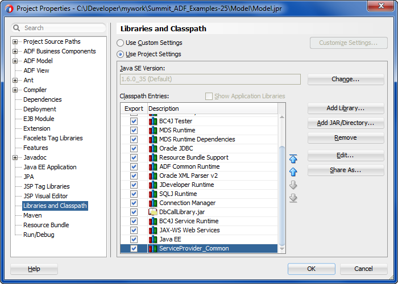Uncheck Export for ServiceProvider_Common
This screenshot has width=398, height=284.
(134, 249)
